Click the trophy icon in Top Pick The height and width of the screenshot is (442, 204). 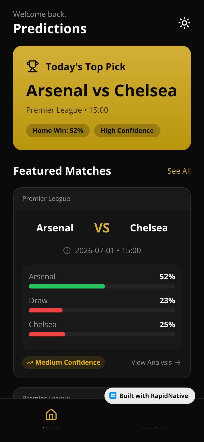pyautogui.click(x=33, y=66)
